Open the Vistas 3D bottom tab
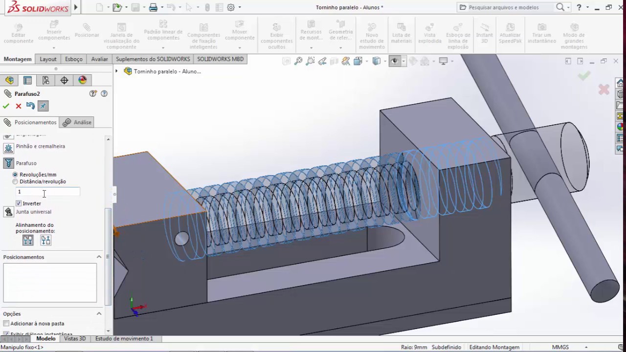The image size is (626, 352). [75, 339]
